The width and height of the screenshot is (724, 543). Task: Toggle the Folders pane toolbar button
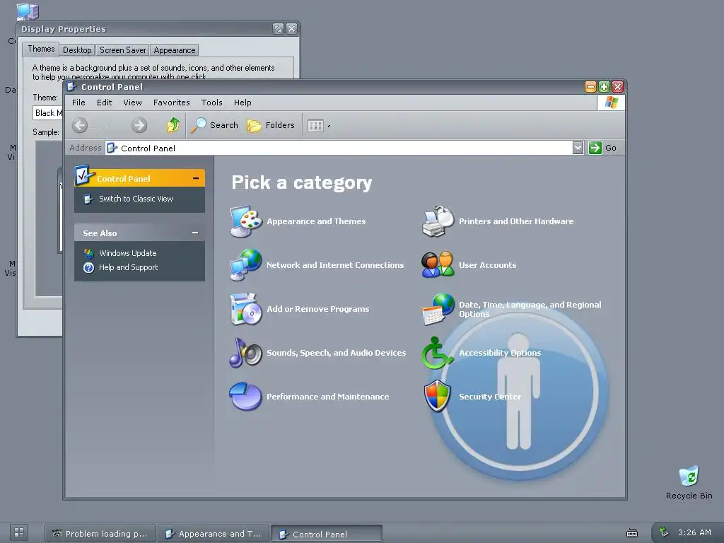point(271,125)
